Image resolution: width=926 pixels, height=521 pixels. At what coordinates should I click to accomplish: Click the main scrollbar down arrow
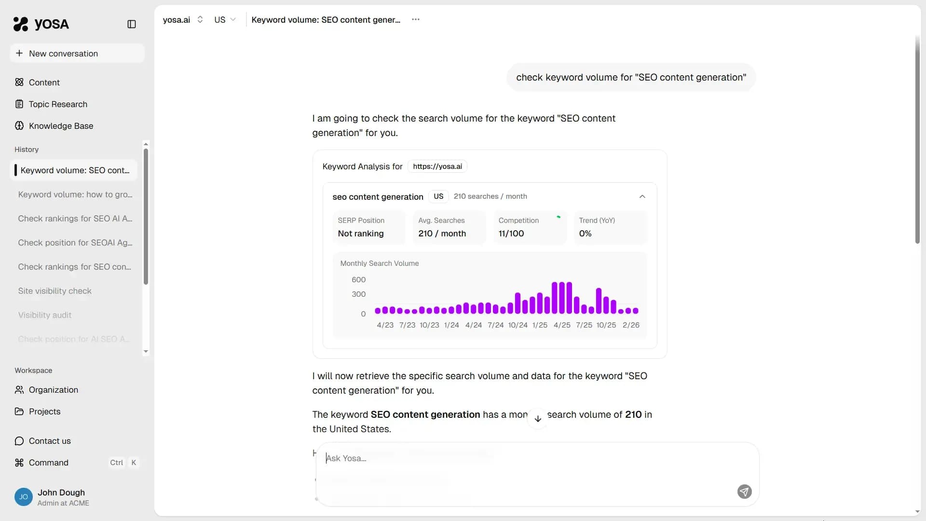coord(917,512)
